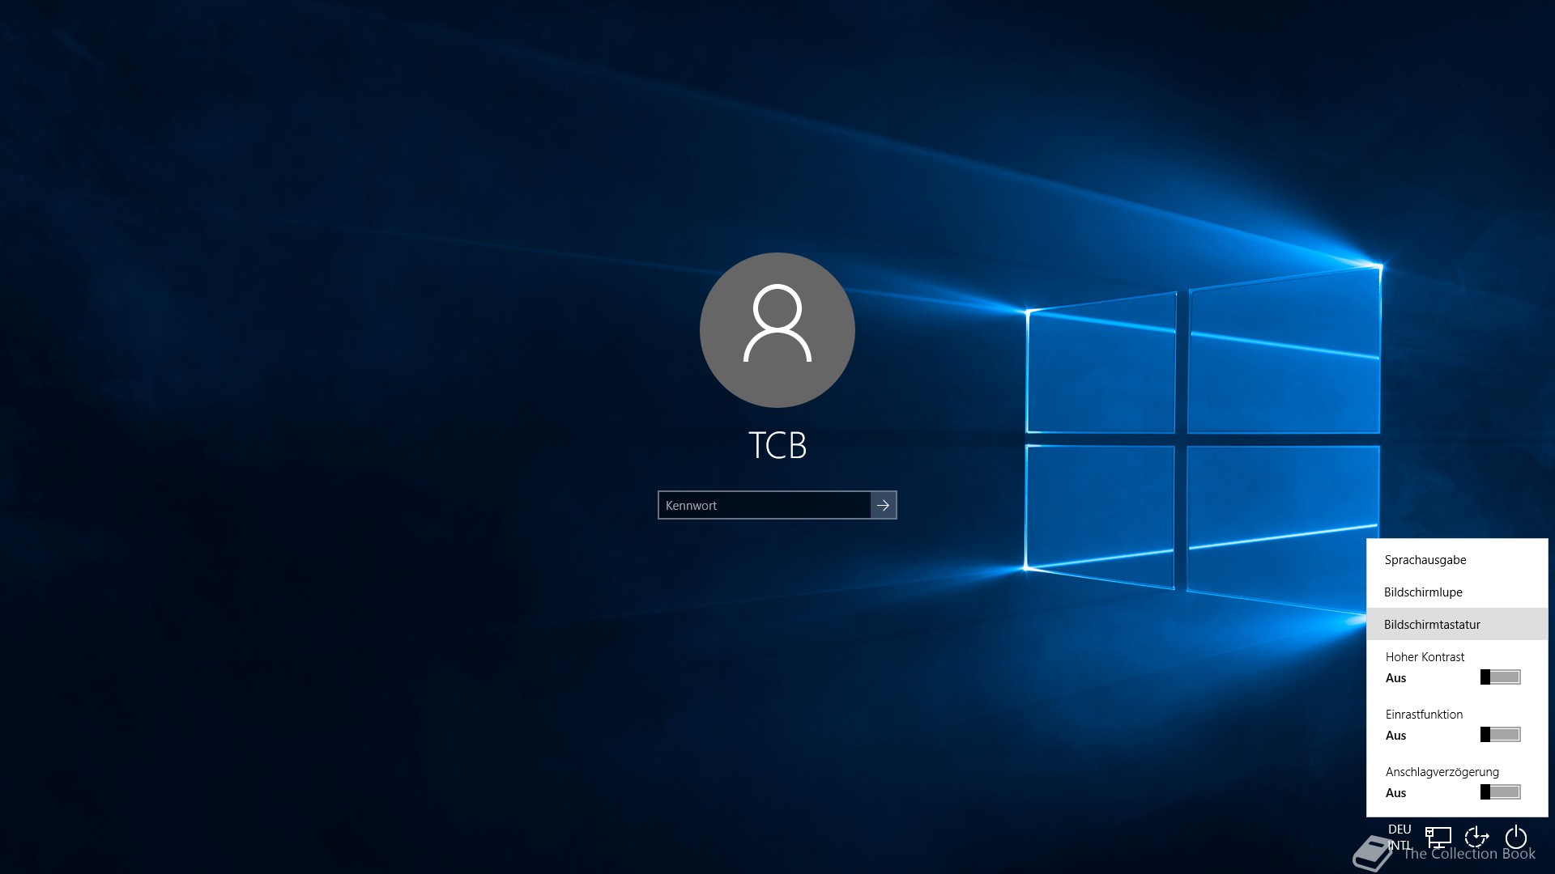Open the power options icon
The image size is (1555, 874).
[1516, 838]
